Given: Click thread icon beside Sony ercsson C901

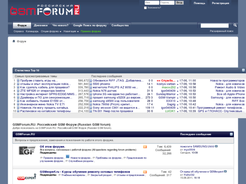Looking at the screenshot, I should pos(91,108).
